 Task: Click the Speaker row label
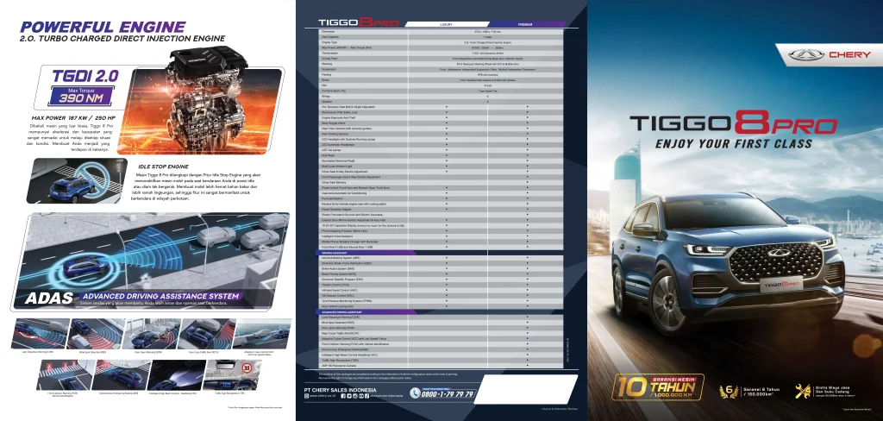tap(327, 102)
